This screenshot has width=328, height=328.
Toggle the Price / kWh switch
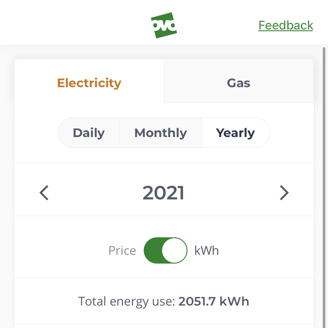click(166, 250)
